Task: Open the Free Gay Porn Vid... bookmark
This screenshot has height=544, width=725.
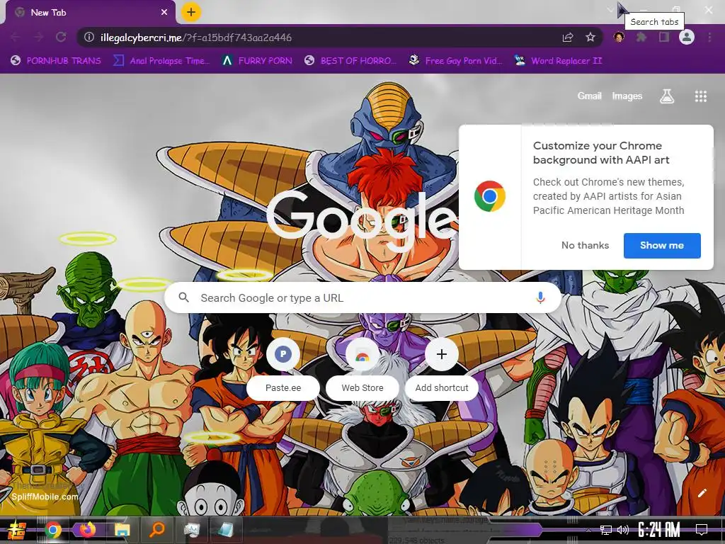Action: [x=455, y=61]
